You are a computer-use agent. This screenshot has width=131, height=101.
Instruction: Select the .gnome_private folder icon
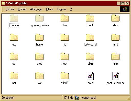coord(39,18)
